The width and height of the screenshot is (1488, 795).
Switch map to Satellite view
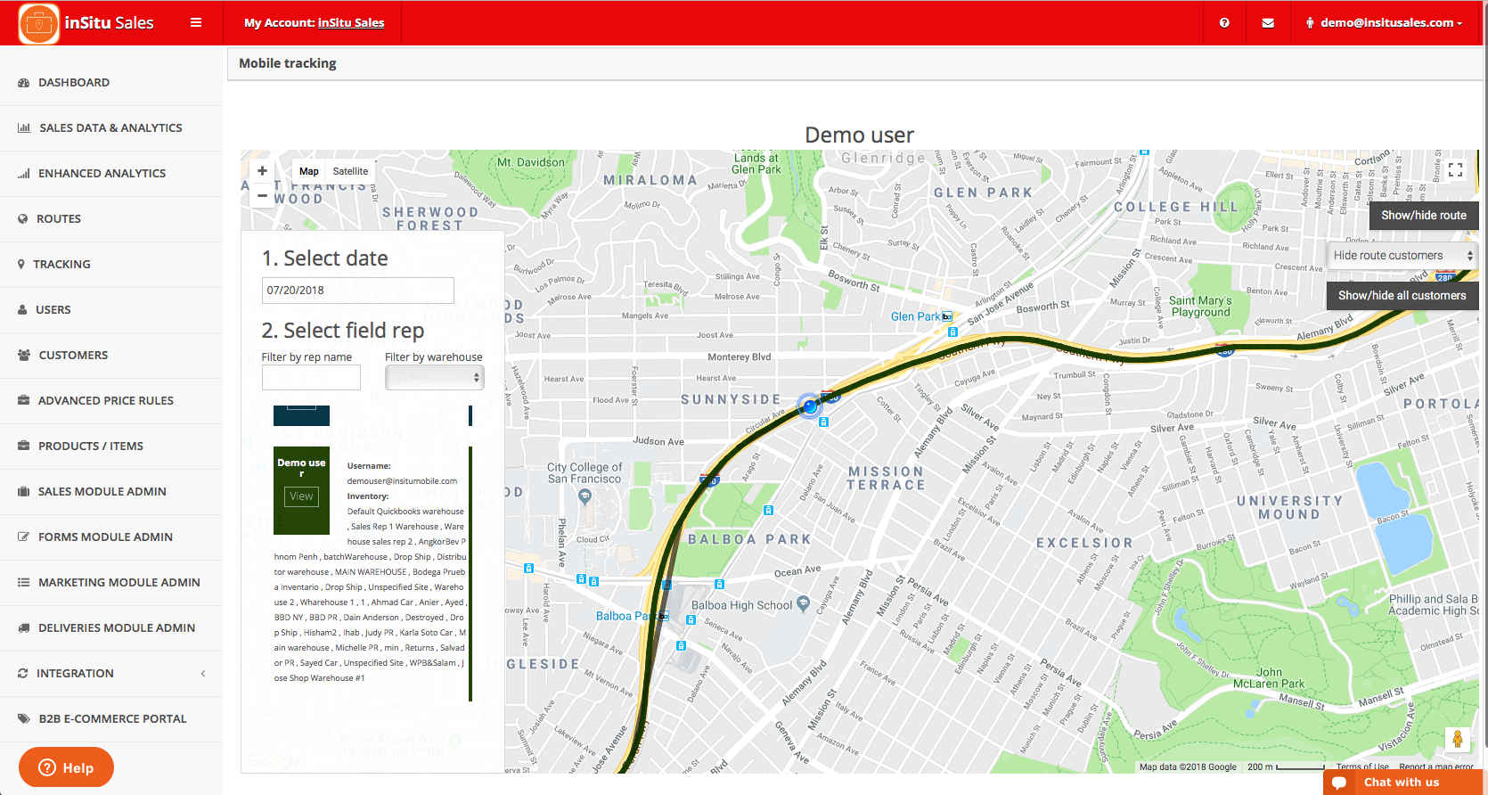350,171
